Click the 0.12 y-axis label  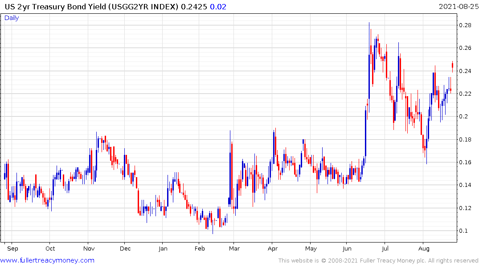[x=465, y=208]
